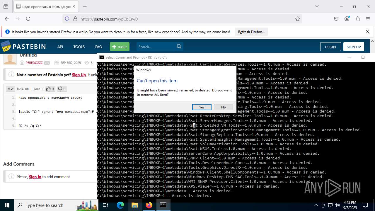Open the notification center icon
375x211 pixels.
[x=365, y=205]
